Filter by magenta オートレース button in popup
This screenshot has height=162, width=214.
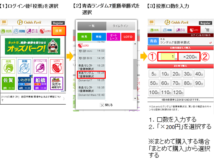[x=113, y=37]
